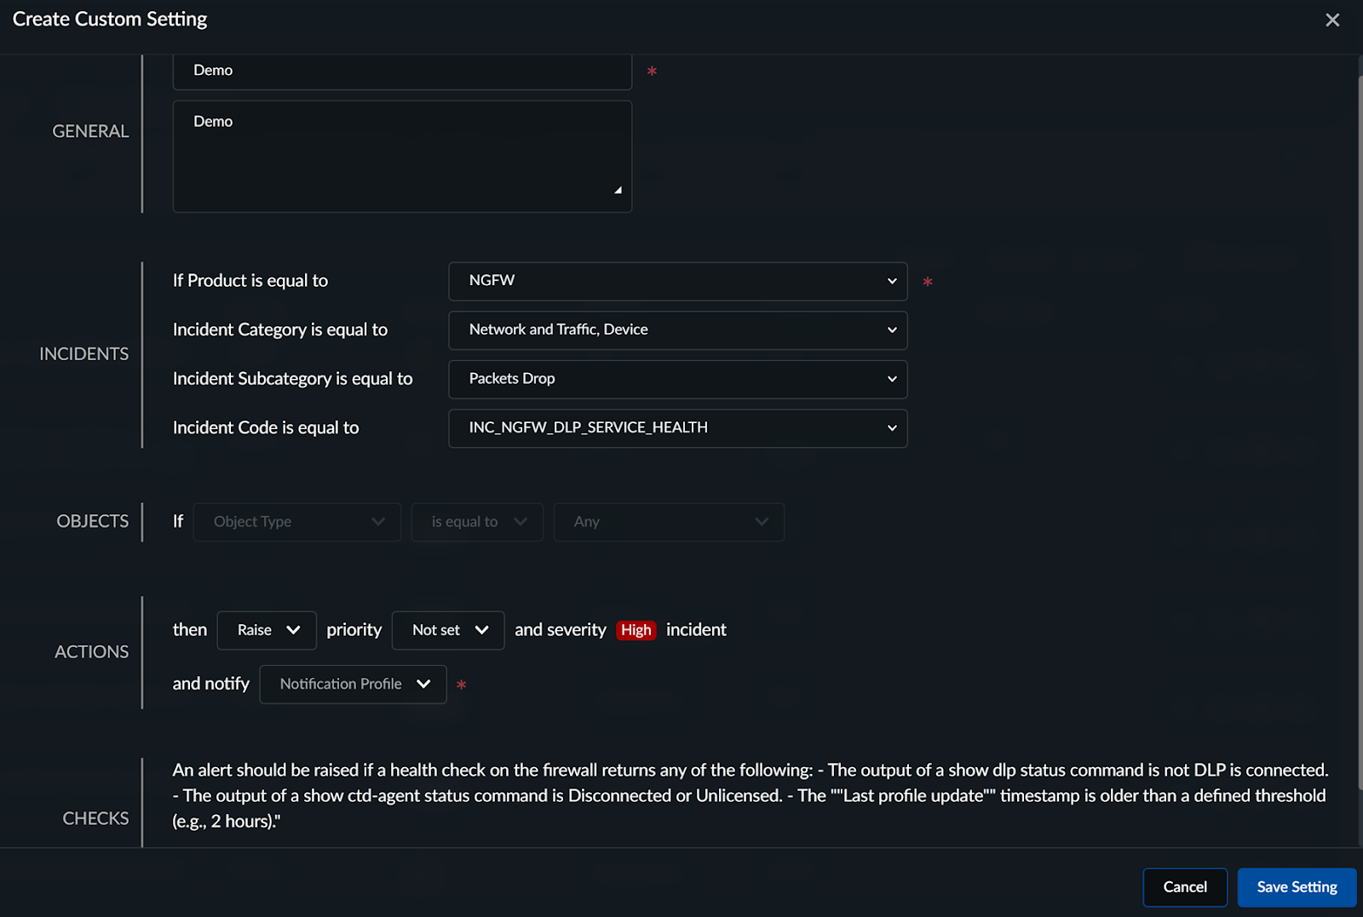Open the Packets Drop subcategory dropdown
Image resolution: width=1363 pixels, height=917 pixels.
tap(677, 379)
